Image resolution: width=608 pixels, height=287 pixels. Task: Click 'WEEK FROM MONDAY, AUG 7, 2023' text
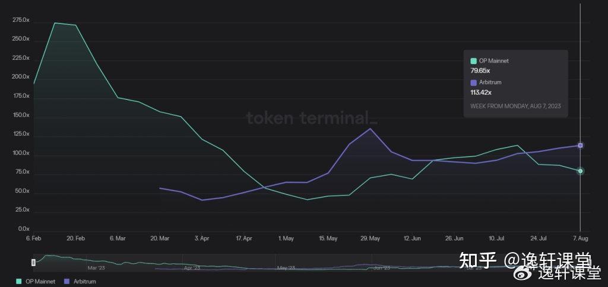[515, 106]
